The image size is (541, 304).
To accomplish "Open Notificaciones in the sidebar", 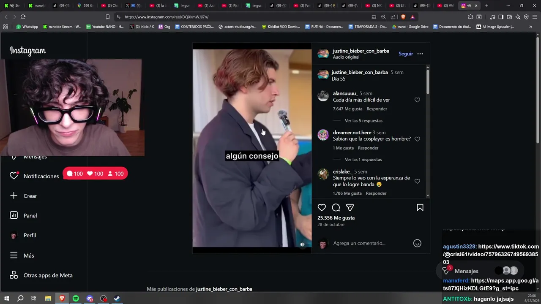I will tap(34, 176).
